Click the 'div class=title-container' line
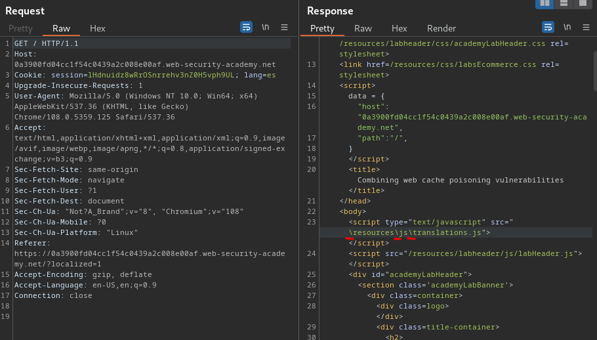This screenshot has height=340, width=597. [x=438, y=327]
